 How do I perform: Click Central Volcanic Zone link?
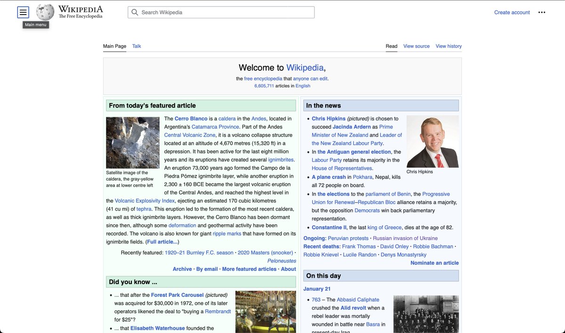click(x=189, y=135)
